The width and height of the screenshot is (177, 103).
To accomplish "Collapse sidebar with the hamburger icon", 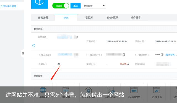I will coord(23,53).
